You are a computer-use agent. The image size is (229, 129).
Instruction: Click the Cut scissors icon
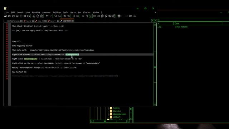(x=34, y=16)
